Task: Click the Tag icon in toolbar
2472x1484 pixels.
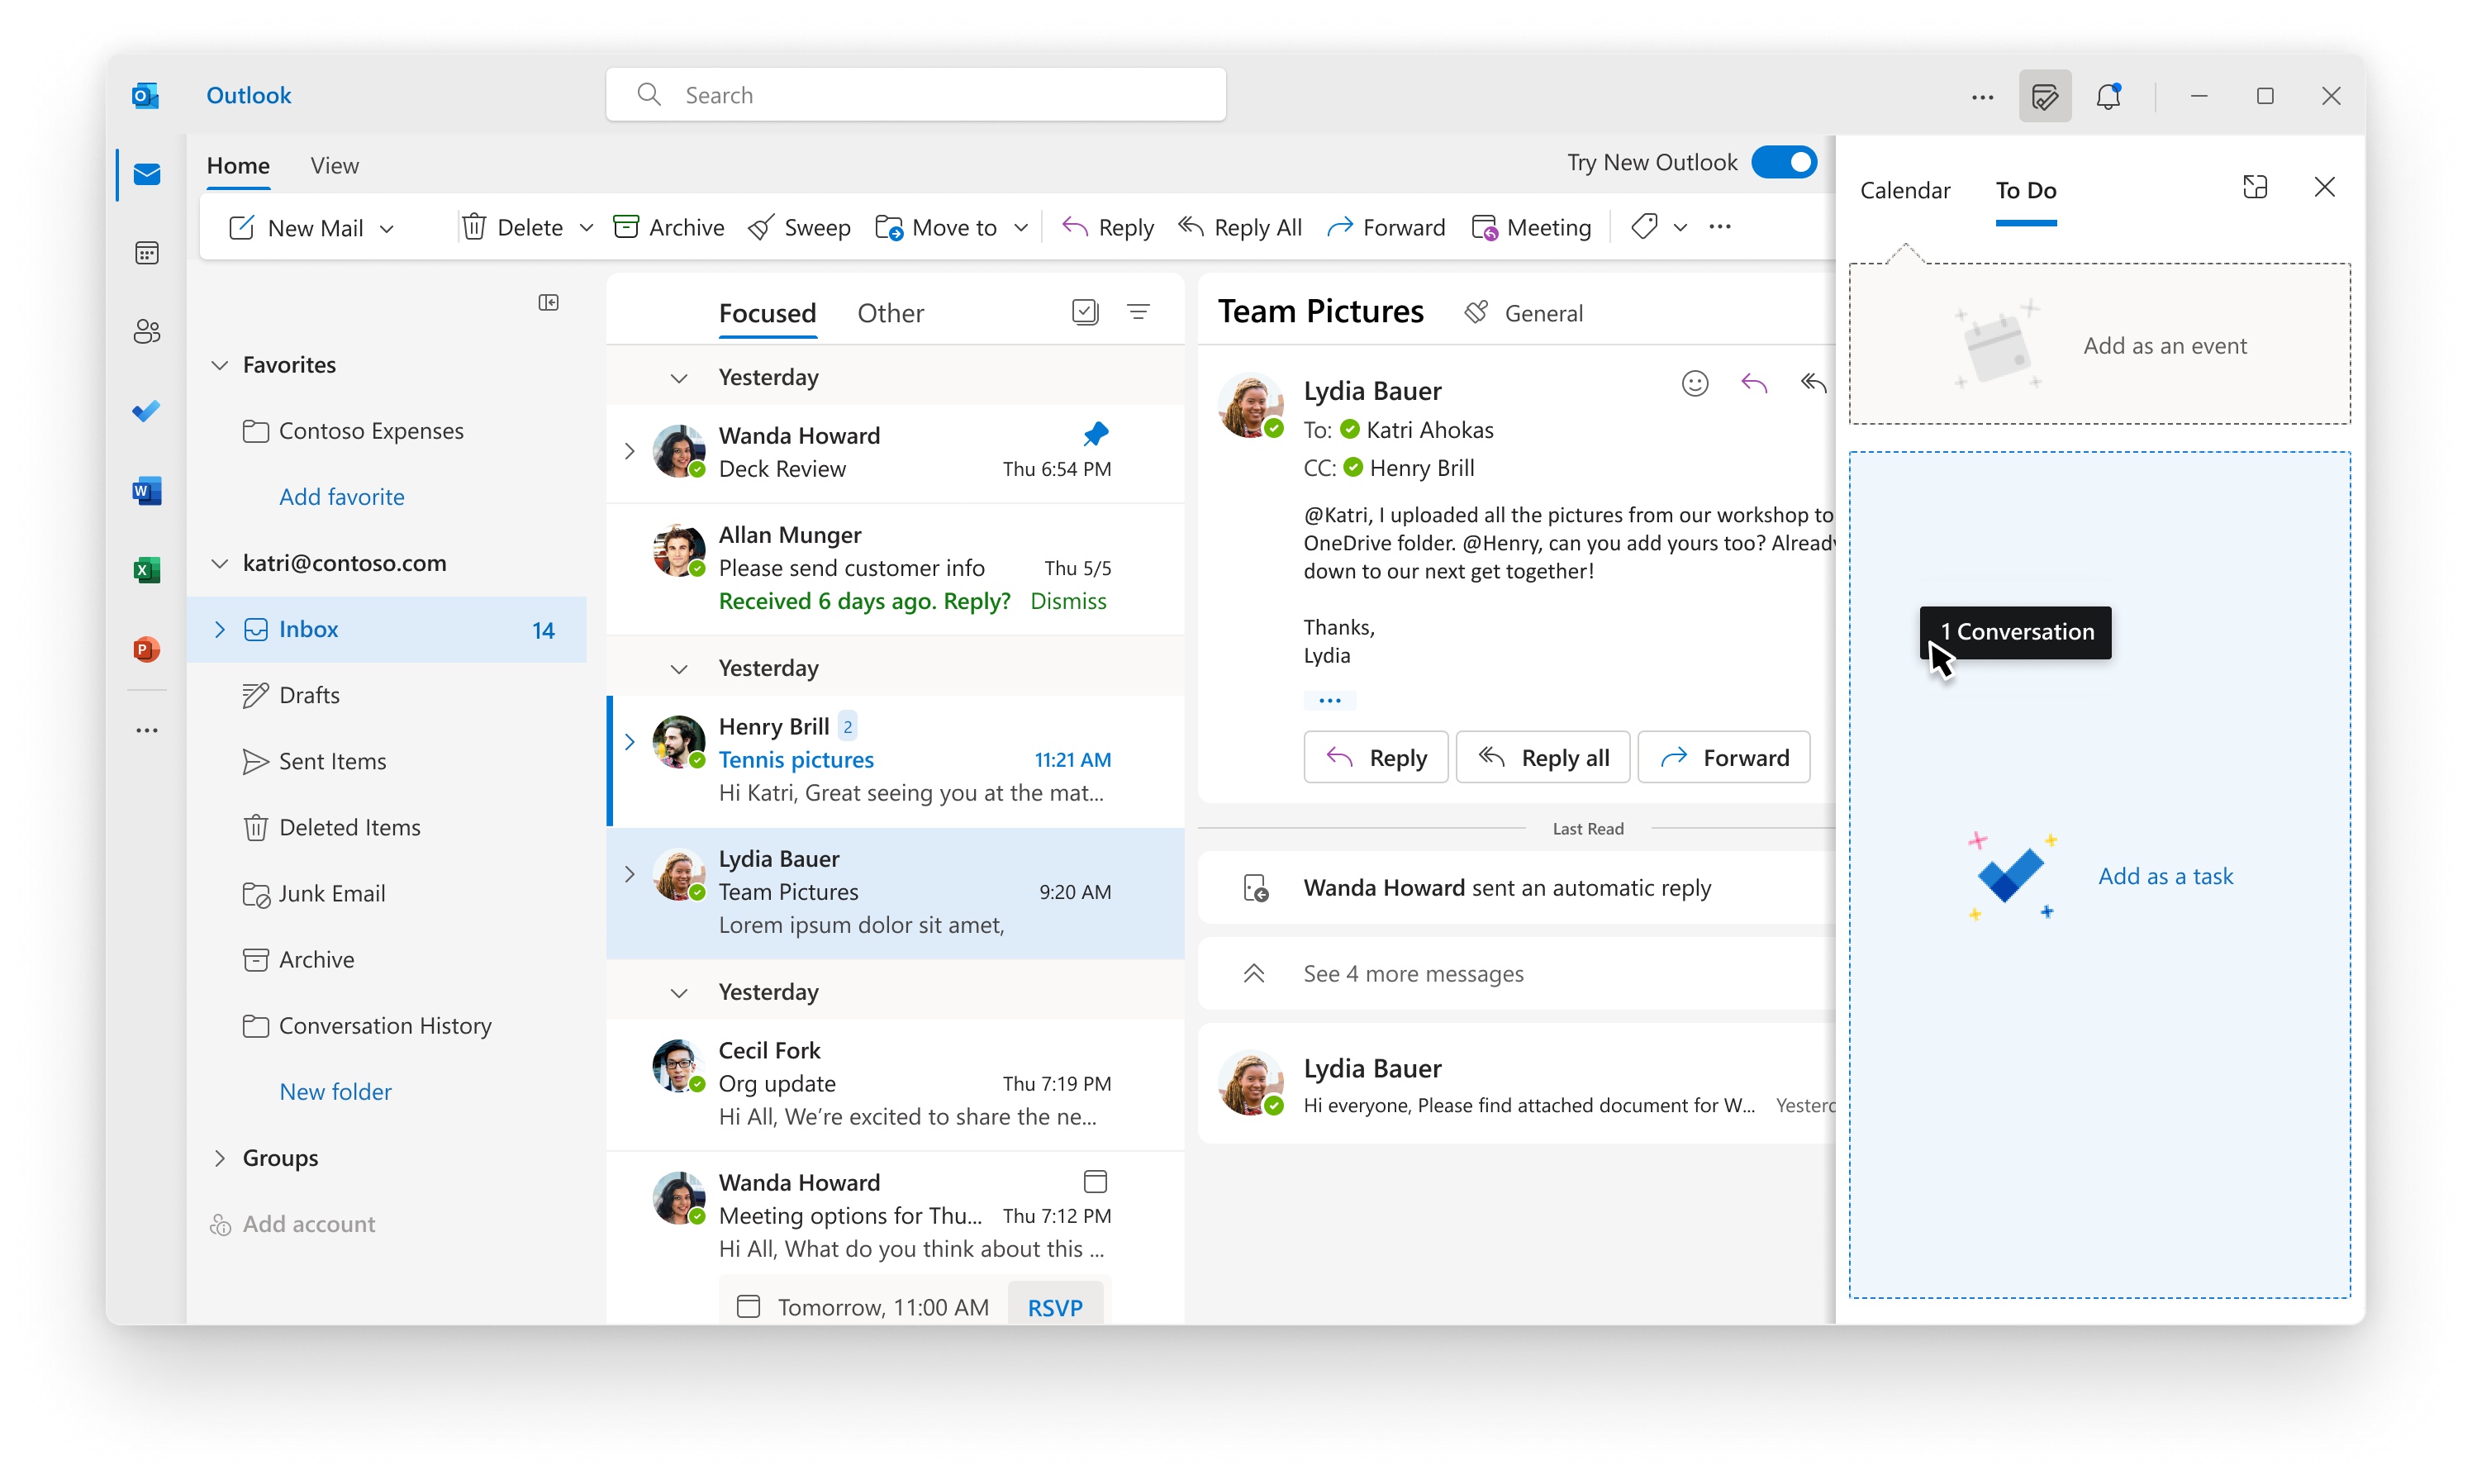Action: pos(1644,226)
